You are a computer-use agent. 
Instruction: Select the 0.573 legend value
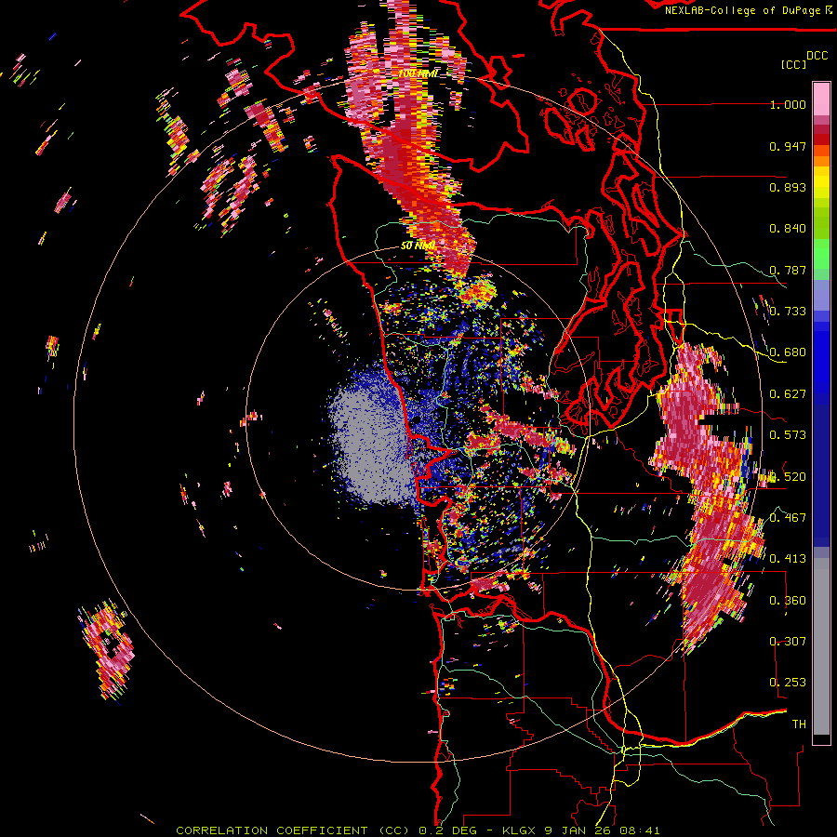point(788,435)
